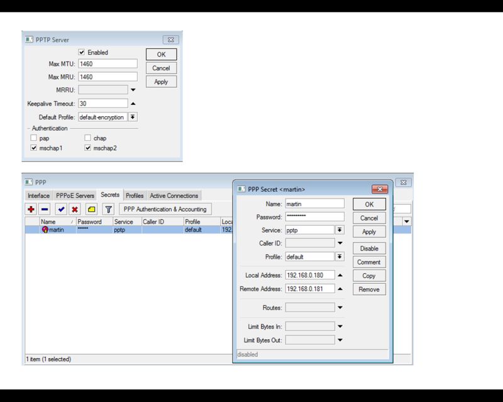Click the Keepalive Timeout value field
Image resolution: width=503 pixels, height=402 pixels.
[103, 104]
